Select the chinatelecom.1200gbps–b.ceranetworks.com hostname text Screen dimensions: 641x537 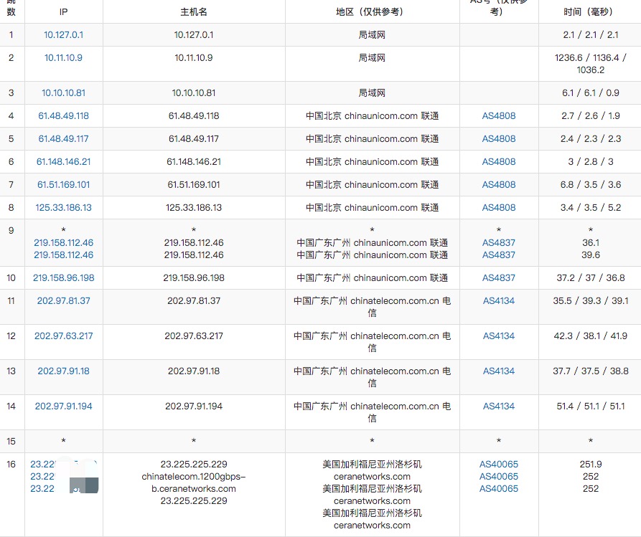194,483
